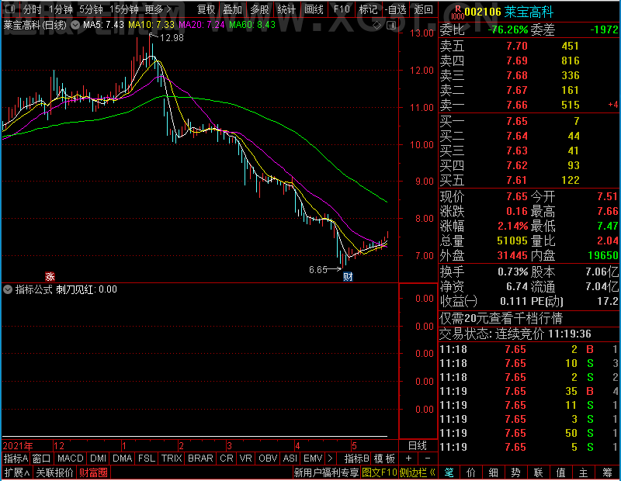Screen dimensions: 621x481
Task: Switch indicator to BRAR
Action: 200,459
